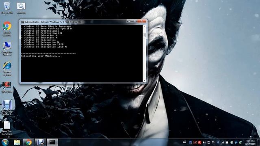Open the Windows Start menu orb
Viewport: 260px width, 146px height.
5,142
